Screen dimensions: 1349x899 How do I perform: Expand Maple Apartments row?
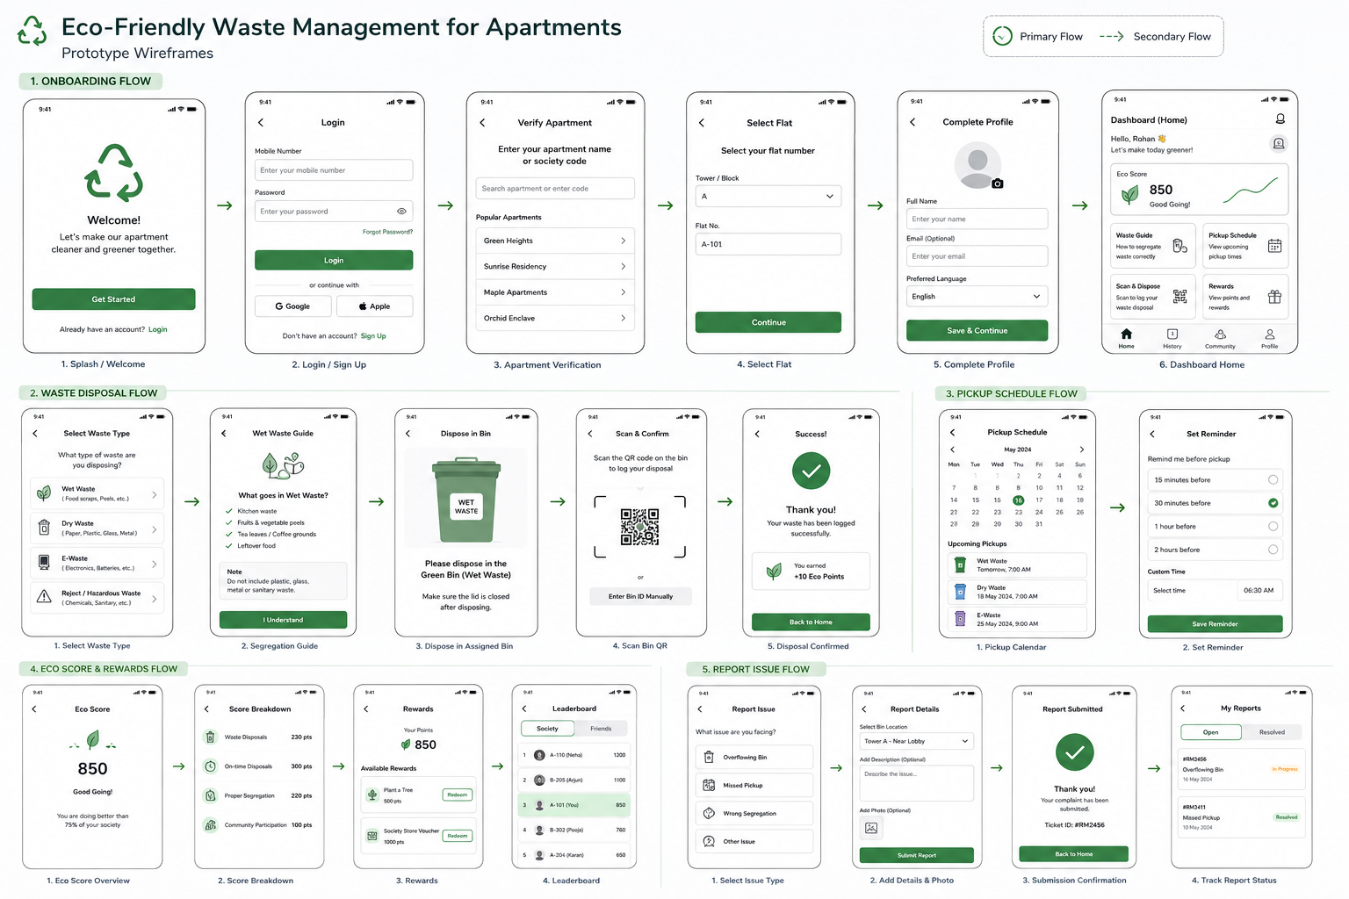click(x=555, y=292)
